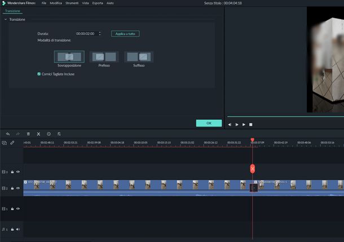Click the Durata stepper arrows
Screen dimensions: 344x242
point(100,34)
